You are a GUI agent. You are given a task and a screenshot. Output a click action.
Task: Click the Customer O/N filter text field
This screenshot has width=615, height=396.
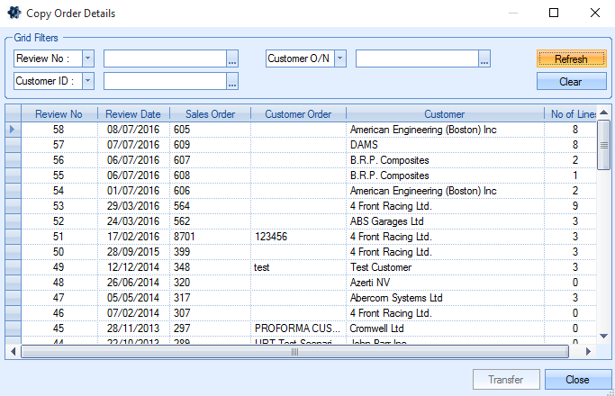(416, 58)
